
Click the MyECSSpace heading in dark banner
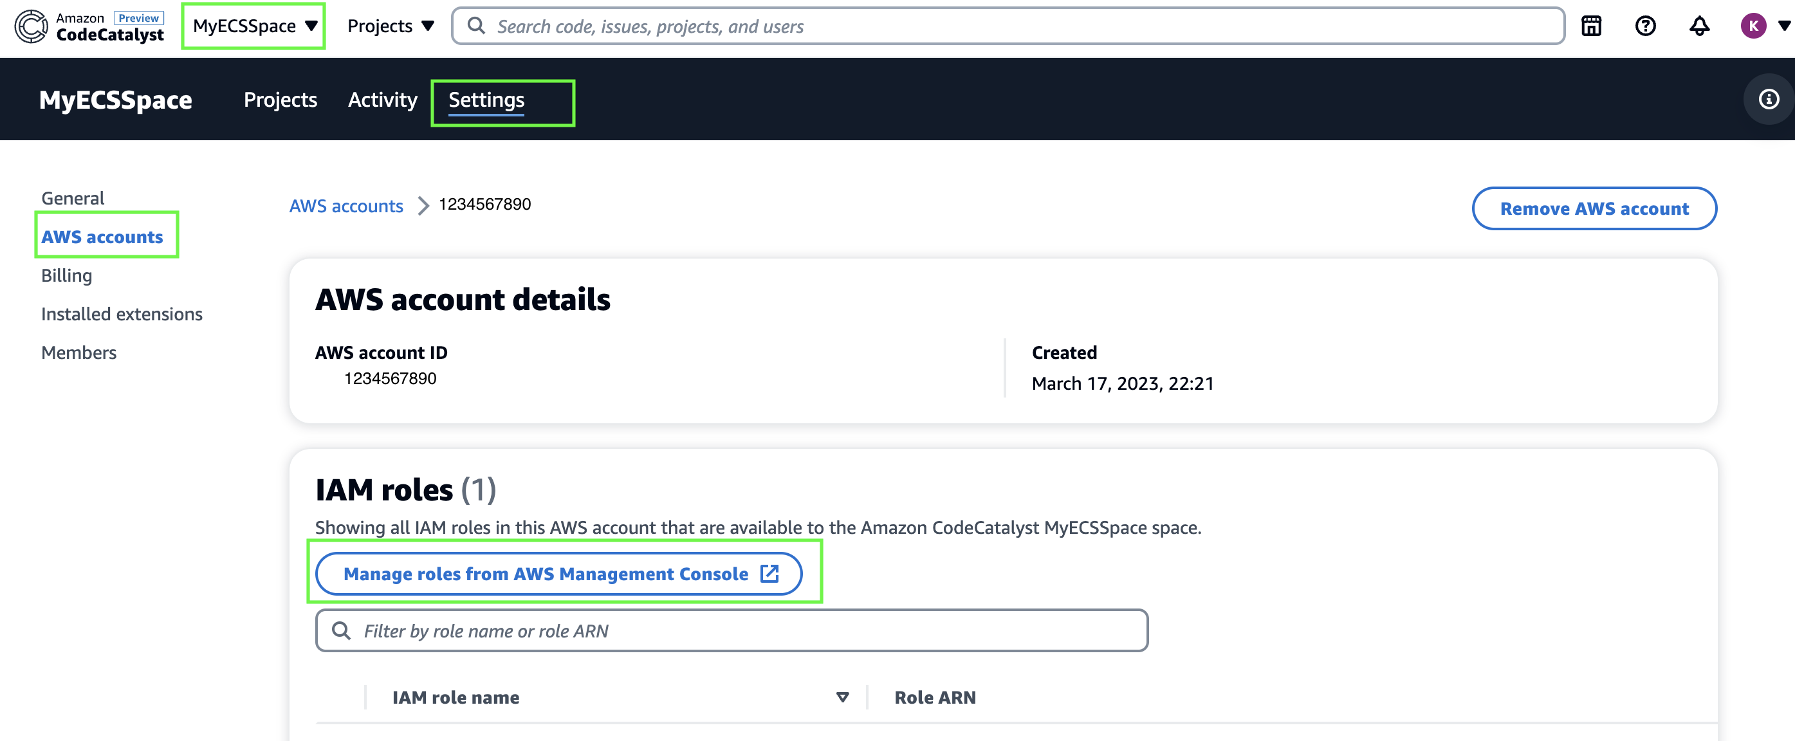click(116, 100)
